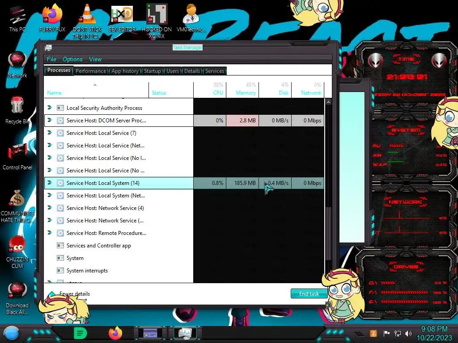The width and height of the screenshot is (458, 343).
Task: Switch to the Performance tab
Action: click(x=91, y=71)
